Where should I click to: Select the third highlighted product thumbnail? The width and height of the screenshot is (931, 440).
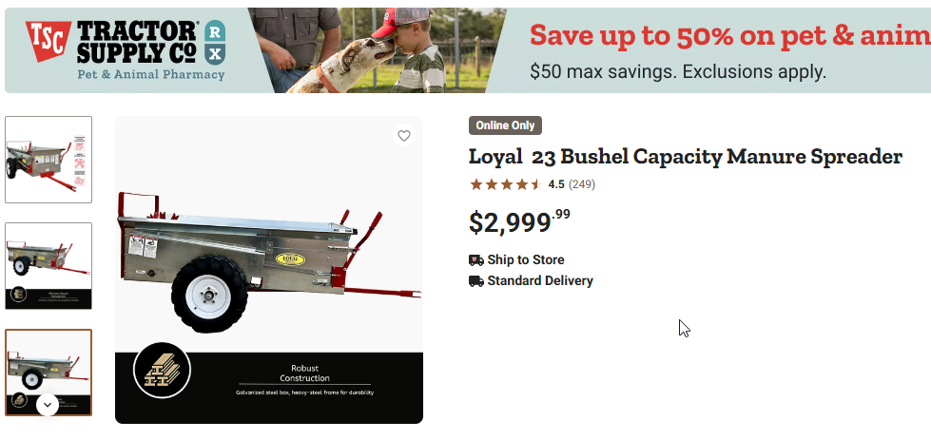pyautogui.click(x=48, y=366)
